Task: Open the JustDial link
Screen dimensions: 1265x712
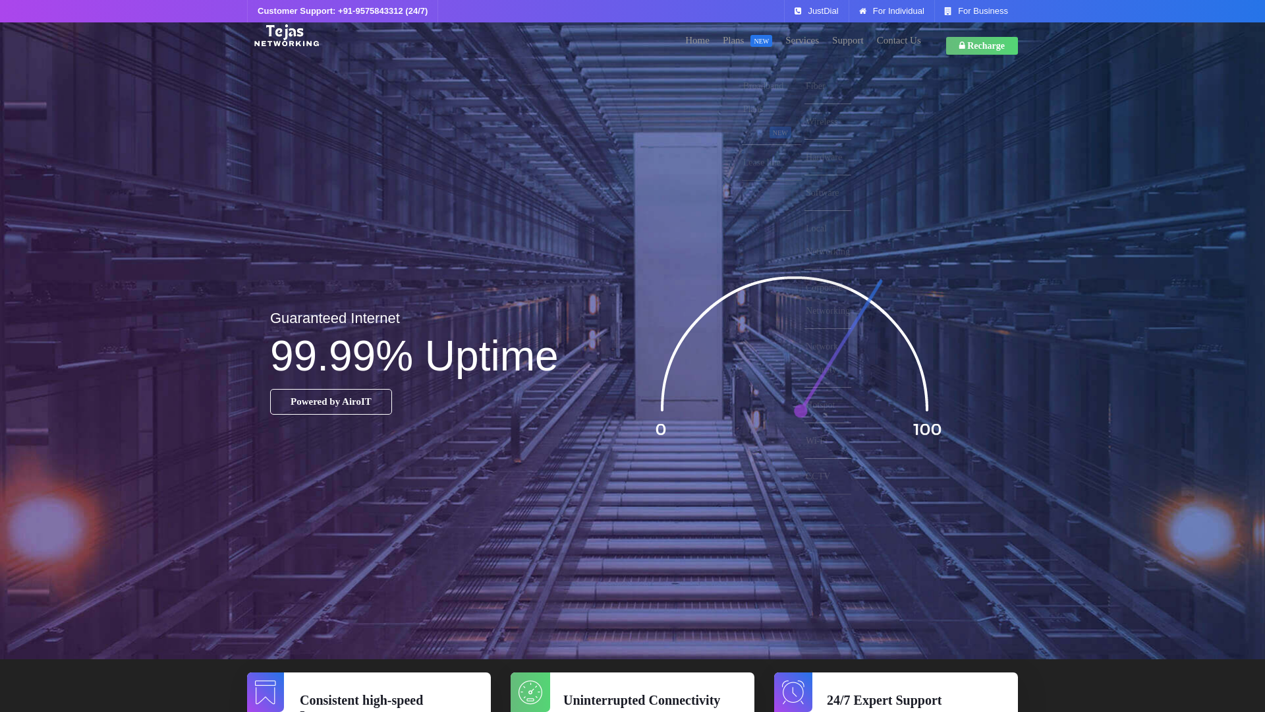Action: pos(816,11)
